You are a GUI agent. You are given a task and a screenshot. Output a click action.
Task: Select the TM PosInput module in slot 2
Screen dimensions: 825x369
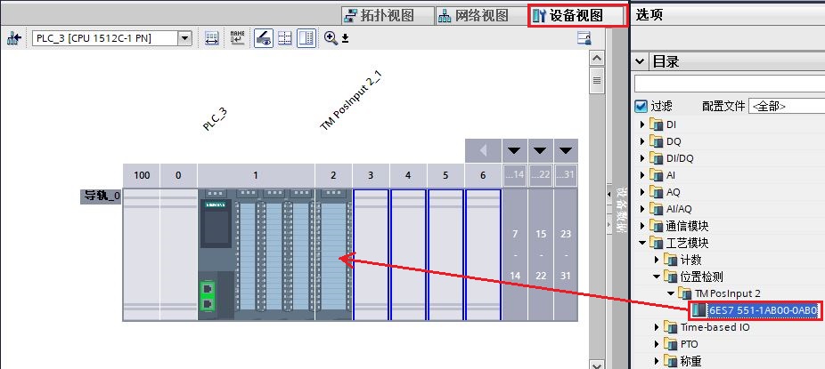[333, 254]
